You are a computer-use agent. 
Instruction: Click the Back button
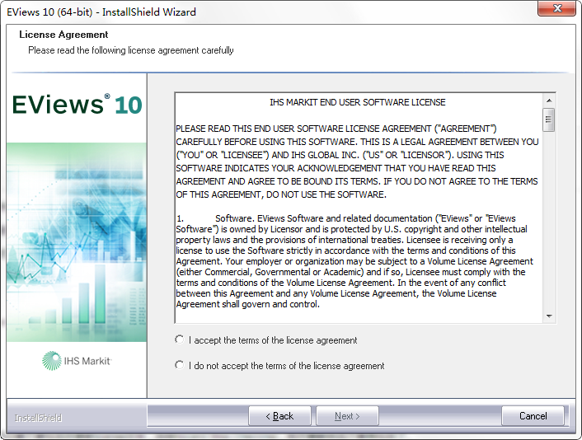click(279, 416)
